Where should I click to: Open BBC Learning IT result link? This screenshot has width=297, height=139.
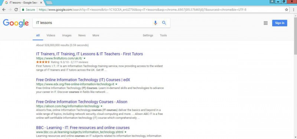83,127
